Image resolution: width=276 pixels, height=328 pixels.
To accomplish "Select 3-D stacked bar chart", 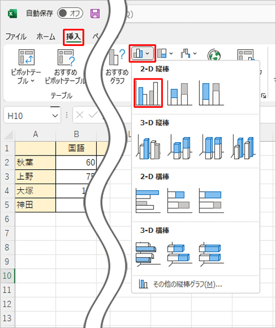I will point(180,254).
